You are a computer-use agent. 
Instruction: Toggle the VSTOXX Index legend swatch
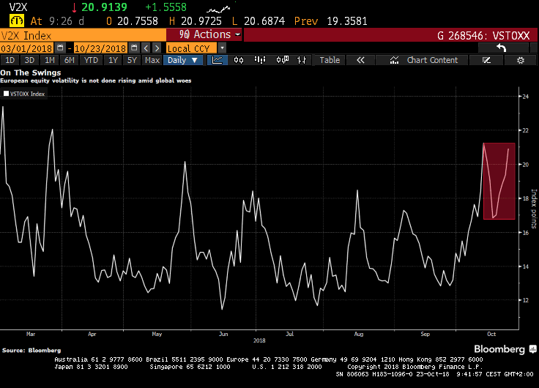pos(6,94)
